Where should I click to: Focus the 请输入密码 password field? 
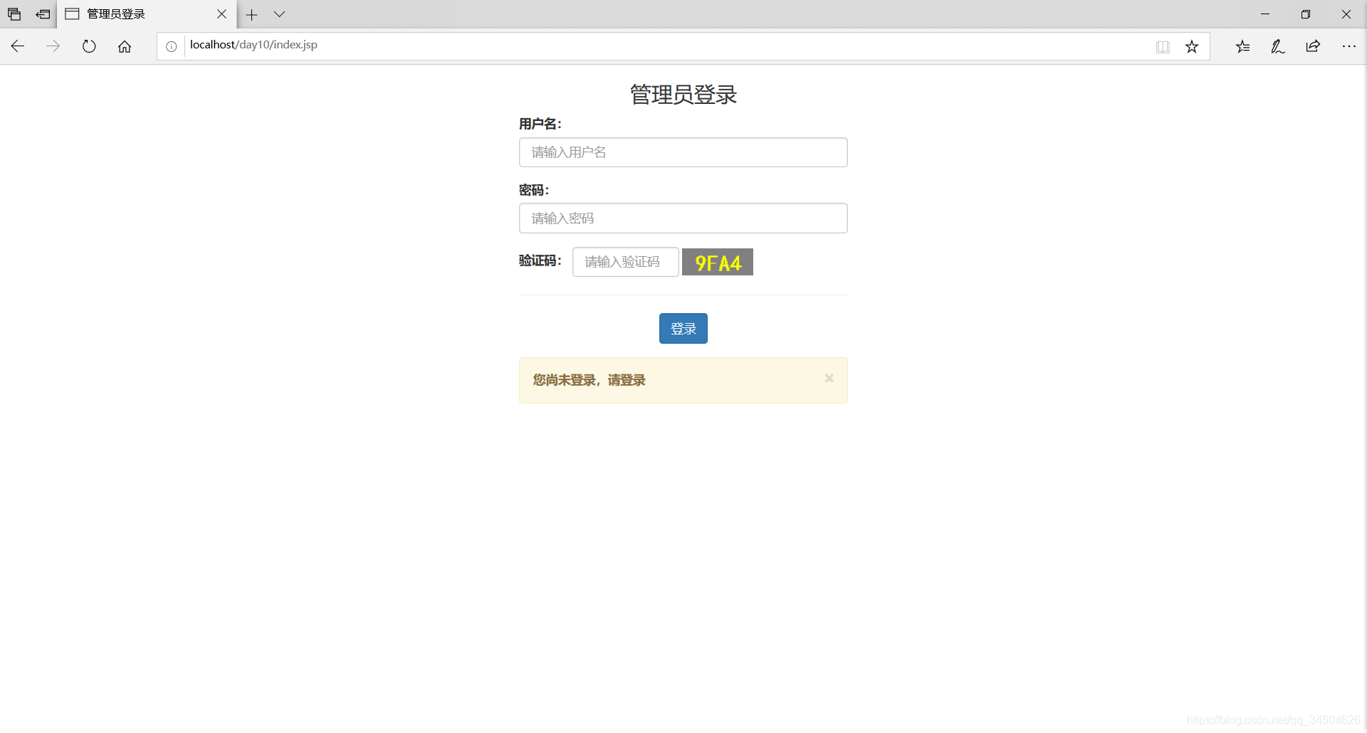coord(683,218)
